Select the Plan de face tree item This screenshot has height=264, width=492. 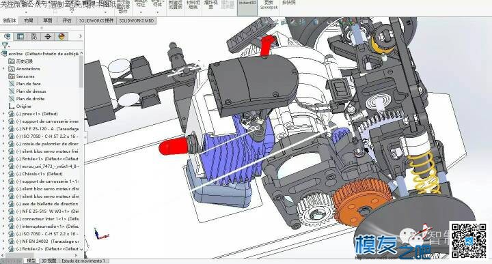[x=28, y=84]
